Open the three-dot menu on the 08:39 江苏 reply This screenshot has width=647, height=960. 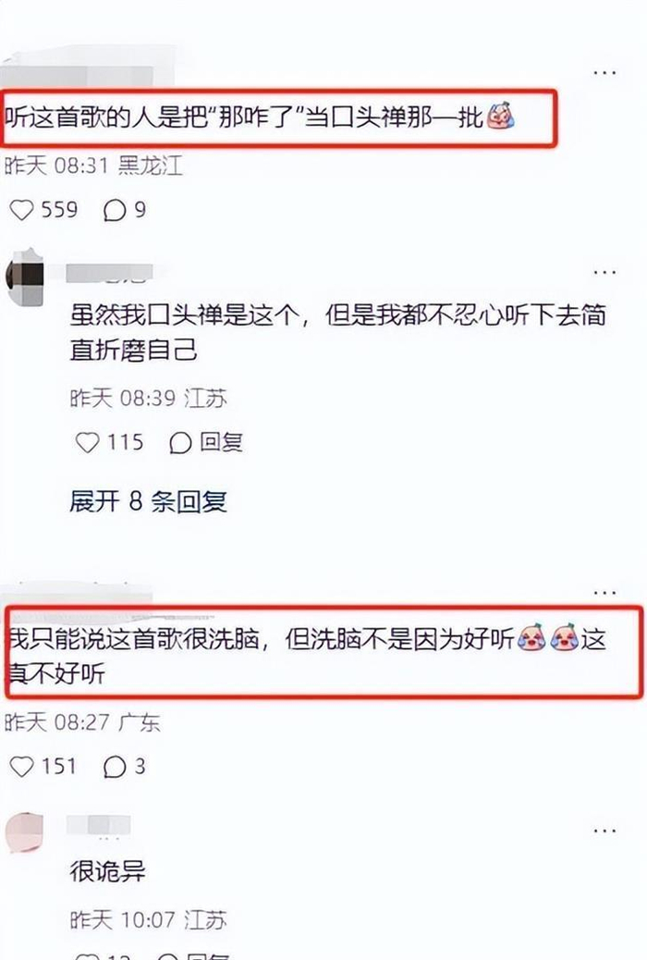[x=604, y=272]
